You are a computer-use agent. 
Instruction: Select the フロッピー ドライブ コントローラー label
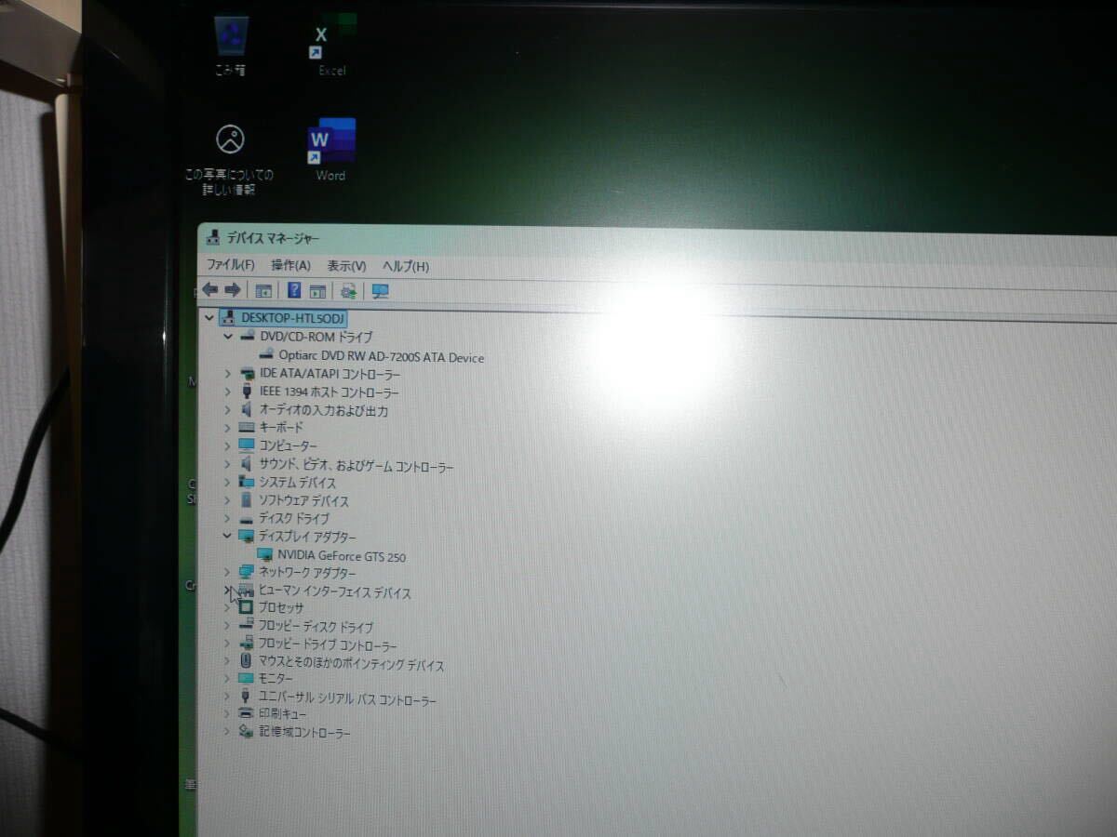(x=328, y=645)
